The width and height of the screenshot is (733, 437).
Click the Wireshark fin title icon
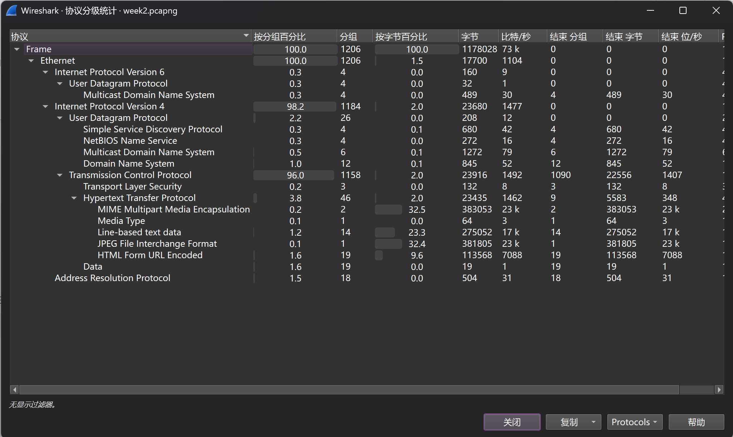[x=11, y=11]
